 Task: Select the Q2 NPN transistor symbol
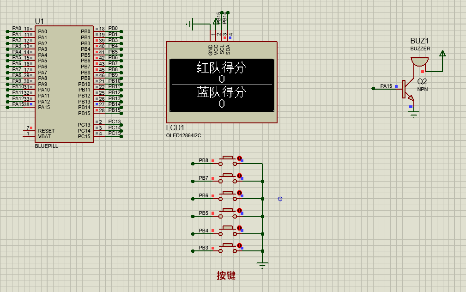coord(406,90)
